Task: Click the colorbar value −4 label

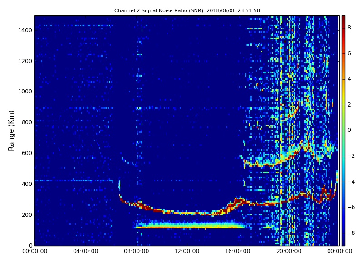Action: pos(351,182)
